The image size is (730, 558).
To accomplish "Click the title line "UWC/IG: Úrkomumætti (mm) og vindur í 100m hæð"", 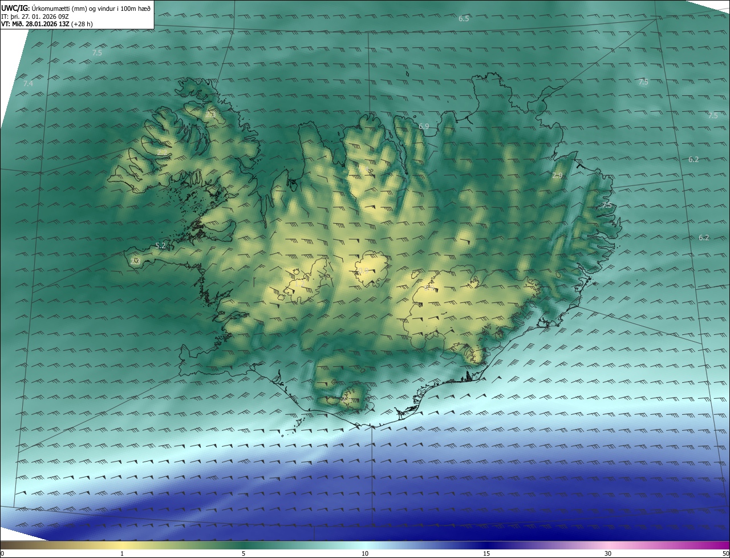I will [x=76, y=8].
